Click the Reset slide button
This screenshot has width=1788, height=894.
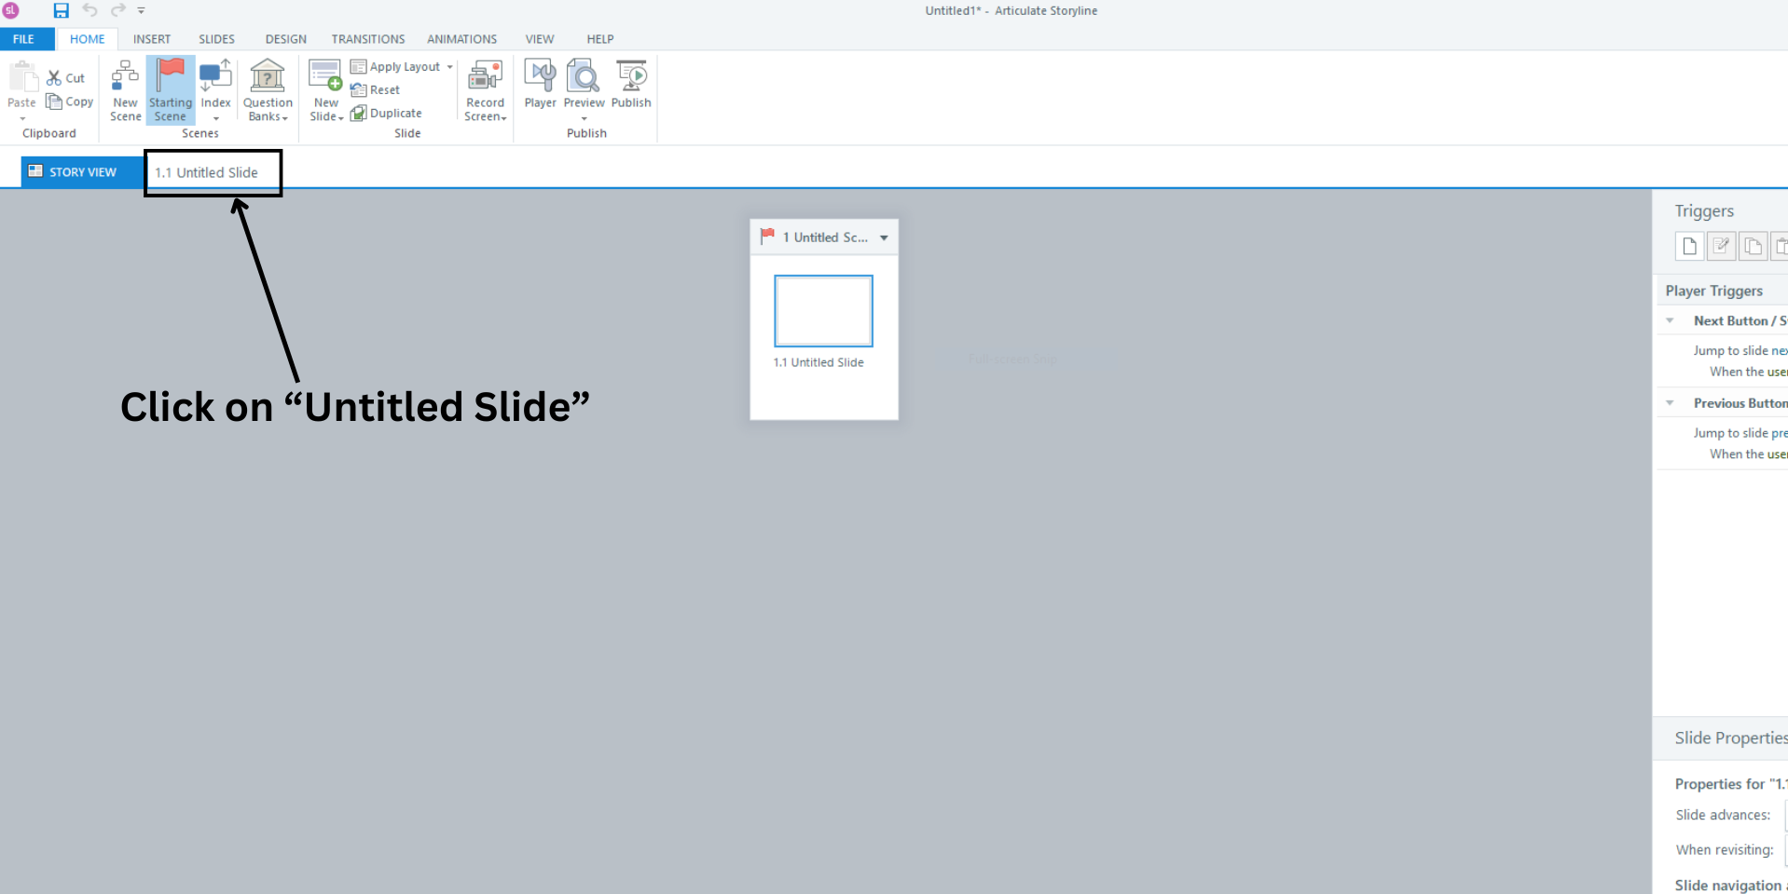(x=376, y=90)
